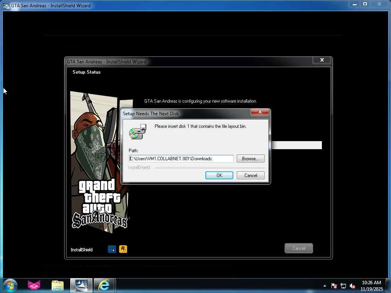Confirm the disk path with OK
Image resolution: width=391 pixels, height=293 pixels.
click(219, 175)
